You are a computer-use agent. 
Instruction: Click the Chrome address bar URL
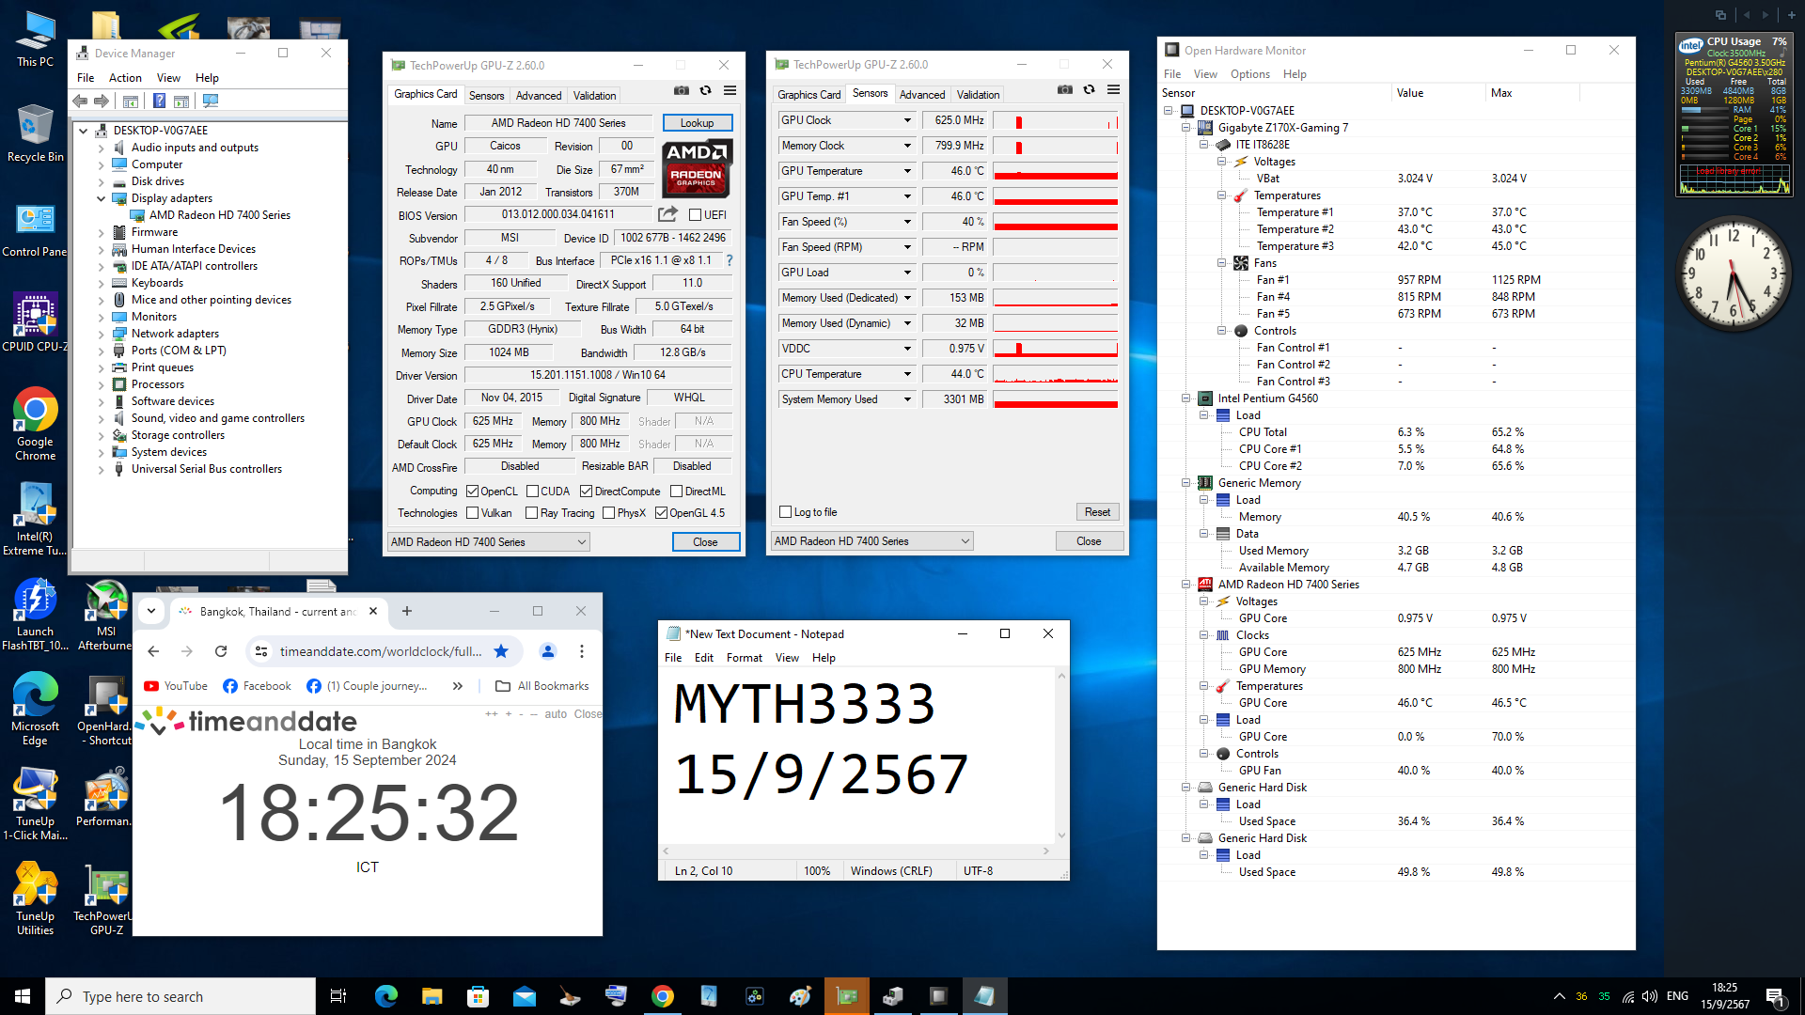click(x=381, y=651)
